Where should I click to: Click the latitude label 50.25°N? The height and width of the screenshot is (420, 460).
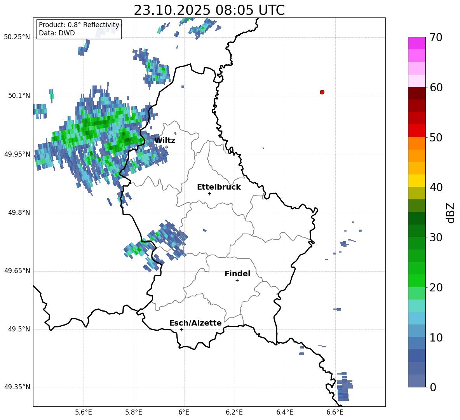click(x=17, y=37)
